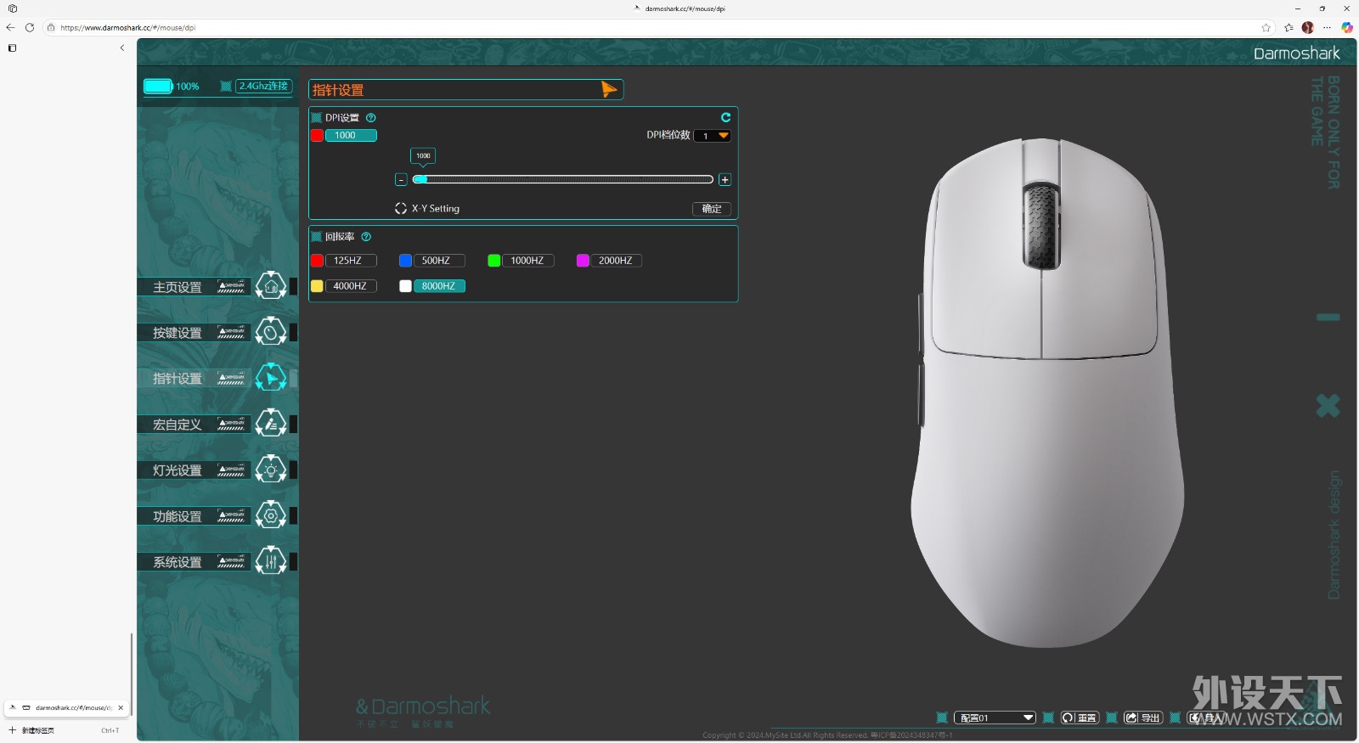Click green swatch beside 1000HZ
This screenshot has width=1359, height=743.
pyautogui.click(x=493, y=261)
